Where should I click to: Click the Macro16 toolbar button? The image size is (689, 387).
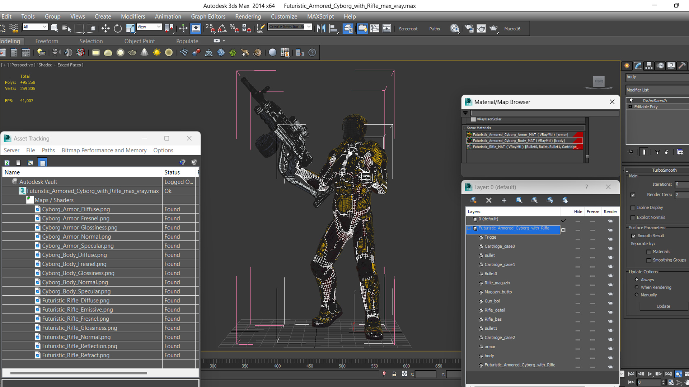[x=512, y=29]
